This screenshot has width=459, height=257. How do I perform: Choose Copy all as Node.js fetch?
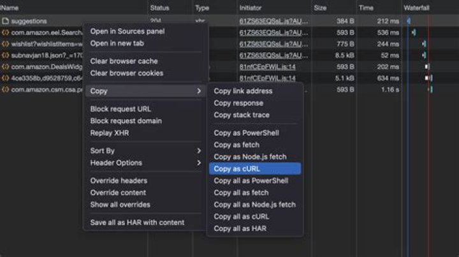[254, 205]
